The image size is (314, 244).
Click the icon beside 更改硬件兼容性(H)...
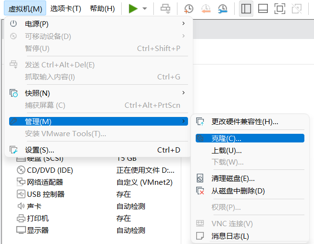200,122
